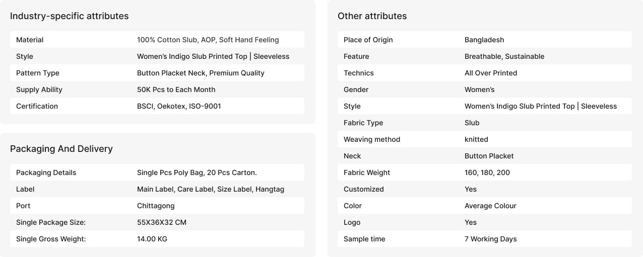Image resolution: width=643 pixels, height=257 pixels.
Task: Select the knitted weaving method value
Action: [x=476, y=139]
